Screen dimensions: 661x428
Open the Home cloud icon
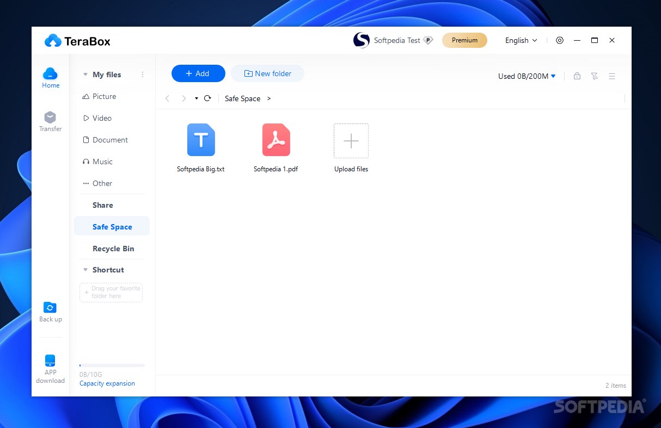[50, 73]
